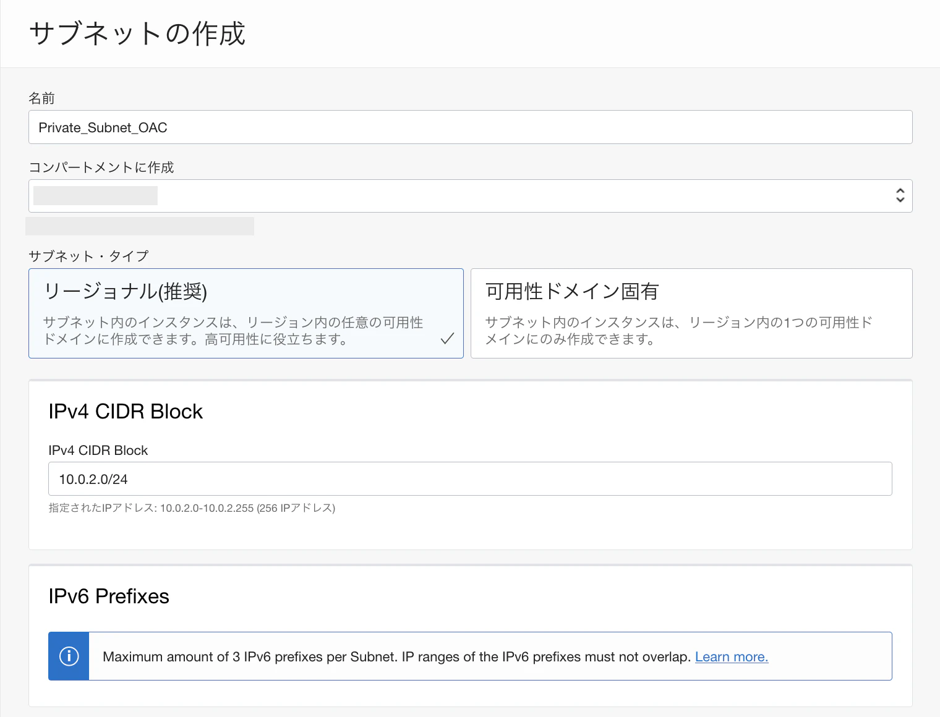Click the 名前 field label
This screenshot has width=940, height=717.
click(41, 98)
